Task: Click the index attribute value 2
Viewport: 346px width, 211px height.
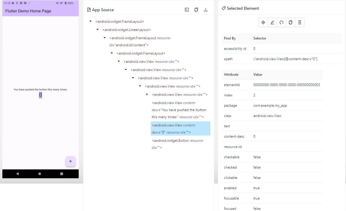Action: pyautogui.click(x=254, y=95)
